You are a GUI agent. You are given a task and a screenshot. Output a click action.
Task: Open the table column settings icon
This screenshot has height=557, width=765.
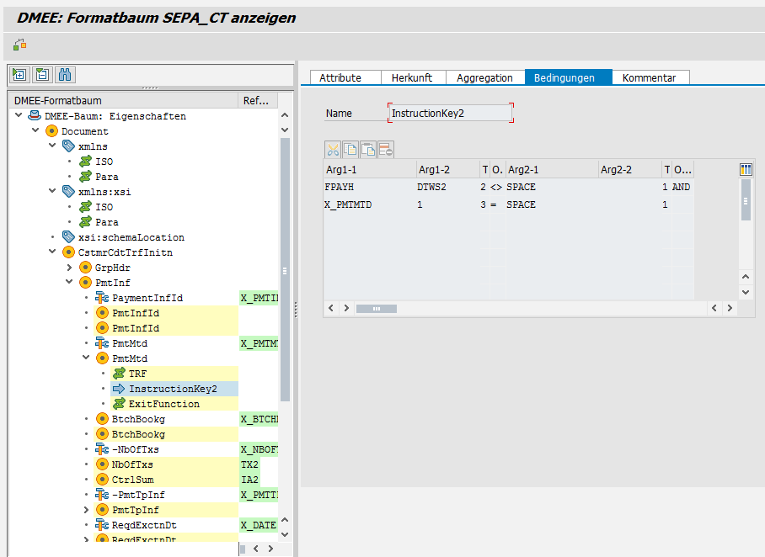click(745, 169)
